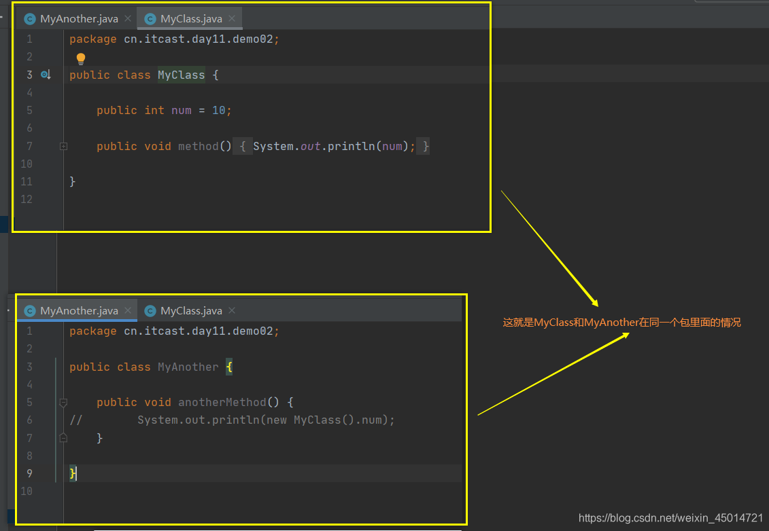Close MyClass.java tab in lower editor
769x531 pixels.
point(232,310)
